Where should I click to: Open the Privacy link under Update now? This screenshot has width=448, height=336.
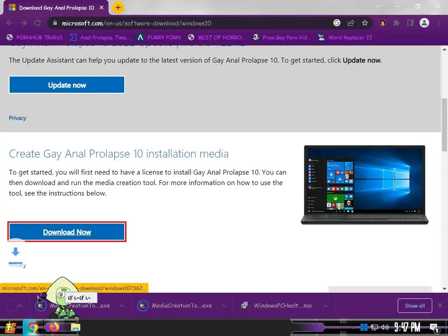tap(17, 118)
